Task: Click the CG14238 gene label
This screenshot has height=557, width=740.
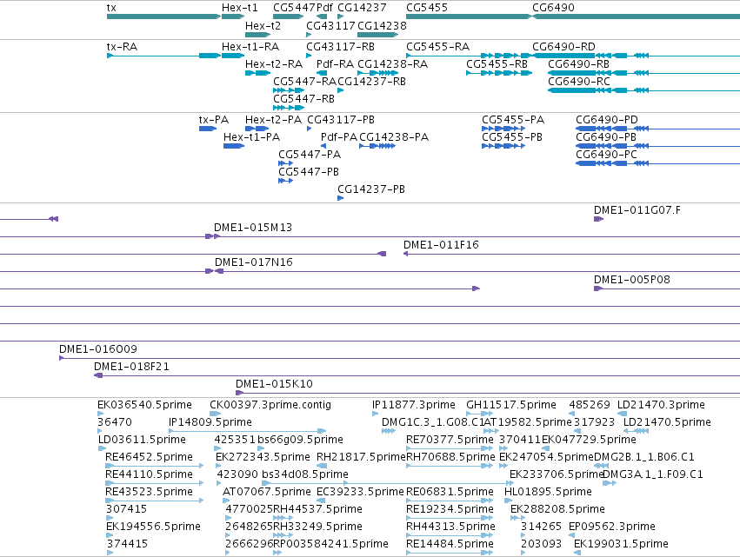Action: coord(383,25)
